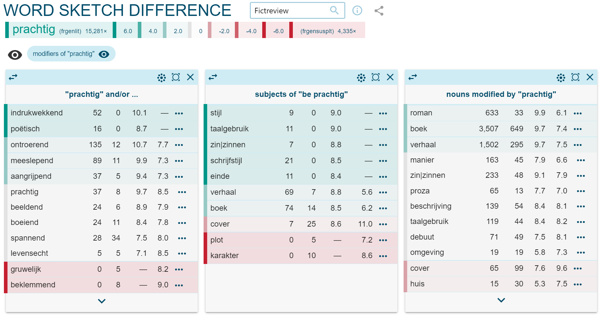The image size is (601, 315).
Task: Open the three-dot menu for "roman" row
Action: [x=578, y=113]
